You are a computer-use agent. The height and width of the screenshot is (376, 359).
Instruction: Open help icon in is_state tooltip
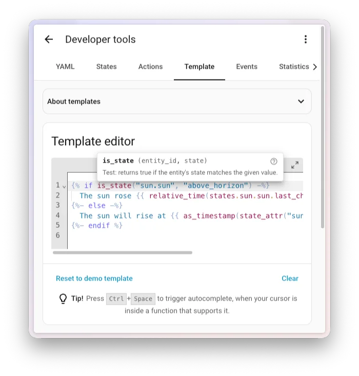pos(274,162)
